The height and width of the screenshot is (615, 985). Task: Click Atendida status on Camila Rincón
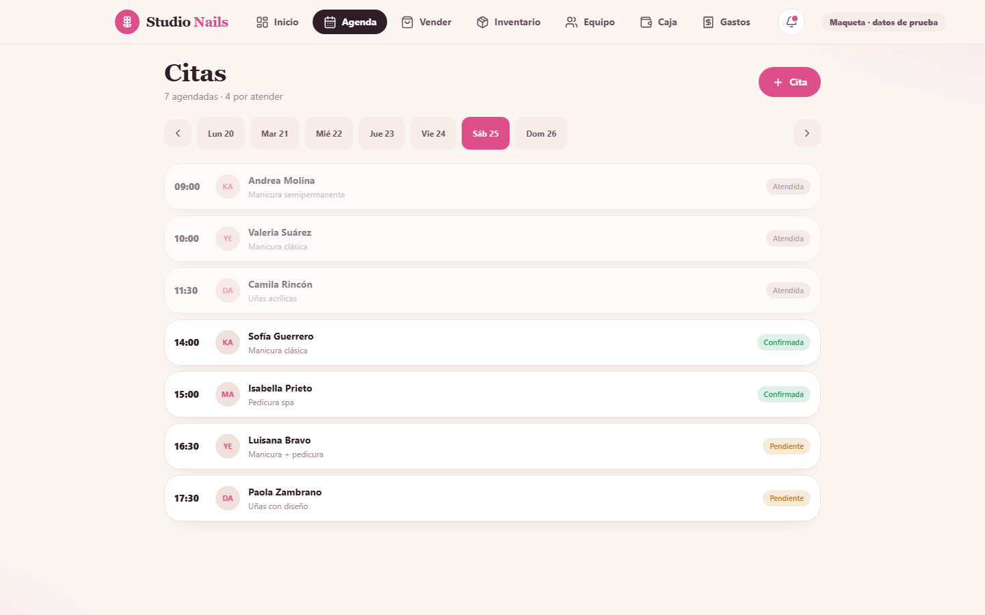pyautogui.click(x=788, y=290)
